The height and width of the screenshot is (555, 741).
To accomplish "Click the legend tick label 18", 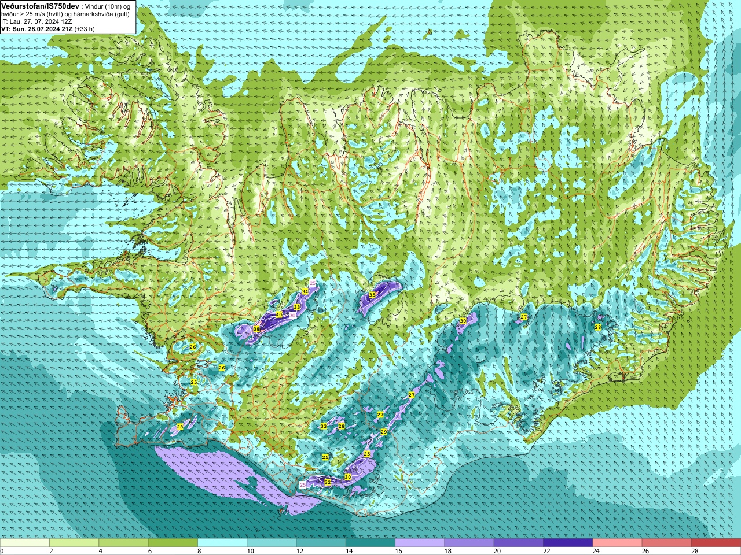I will 448,551.
